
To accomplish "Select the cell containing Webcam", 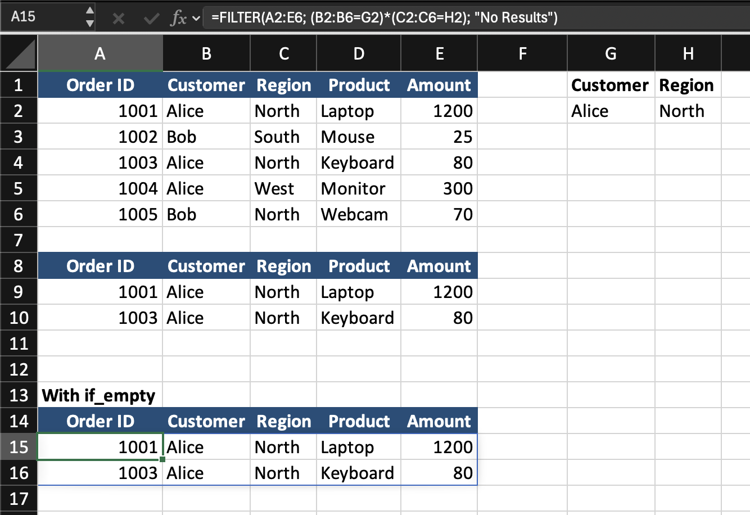I will [x=358, y=214].
